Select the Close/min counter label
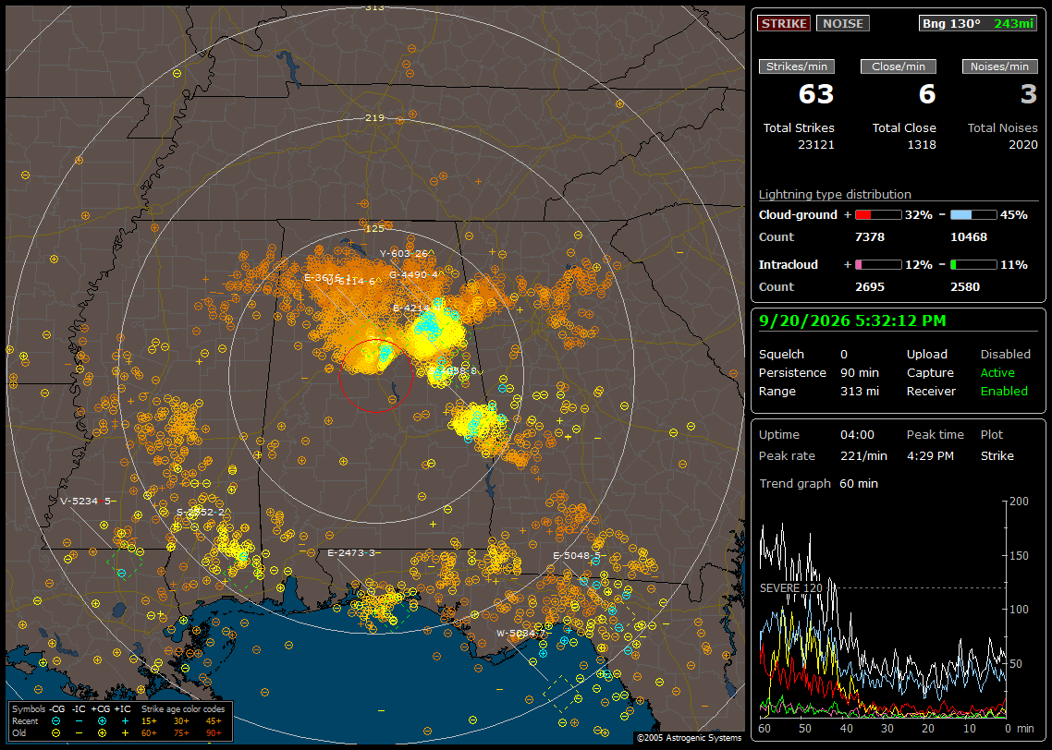The image size is (1052, 750). pyautogui.click(x=899, y=67)
